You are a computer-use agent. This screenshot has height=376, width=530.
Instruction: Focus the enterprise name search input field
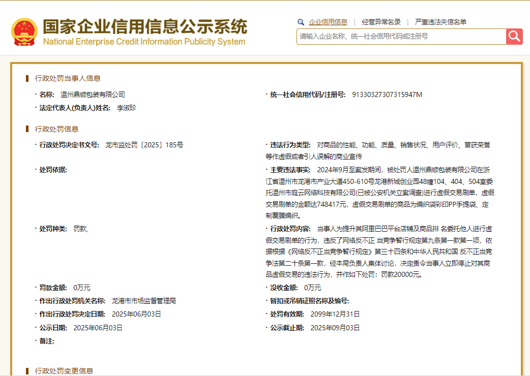coord(401,37)
